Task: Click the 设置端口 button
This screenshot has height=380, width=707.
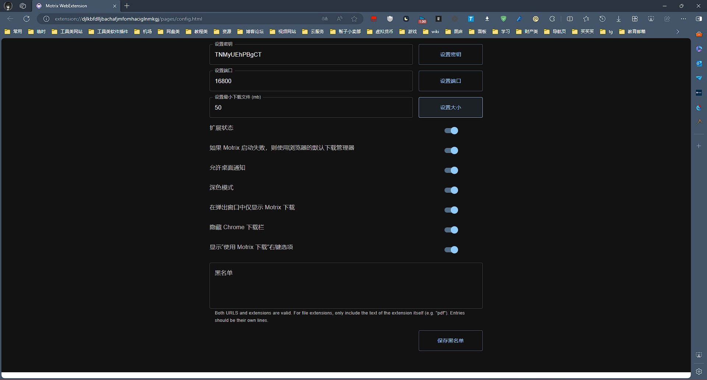Action: [x=450, y=81]
